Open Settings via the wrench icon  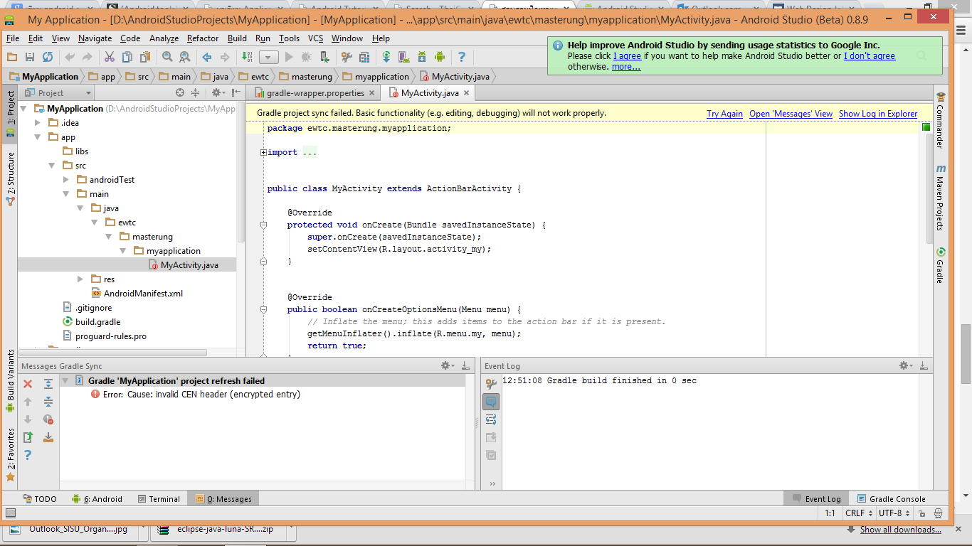pyautogui.click(x=347, y=57)
